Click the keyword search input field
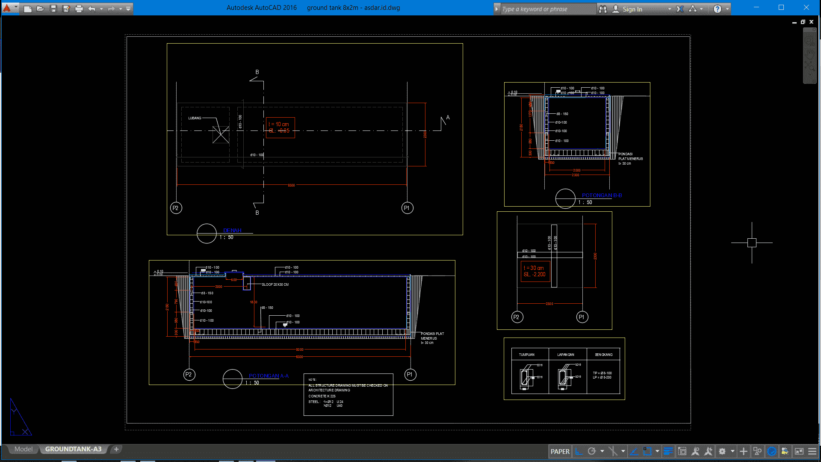821x462 pixels. point(548,9)
